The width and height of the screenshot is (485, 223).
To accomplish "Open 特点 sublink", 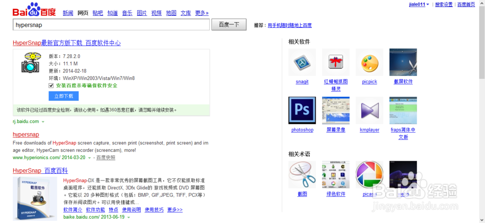I will point(113,210).
